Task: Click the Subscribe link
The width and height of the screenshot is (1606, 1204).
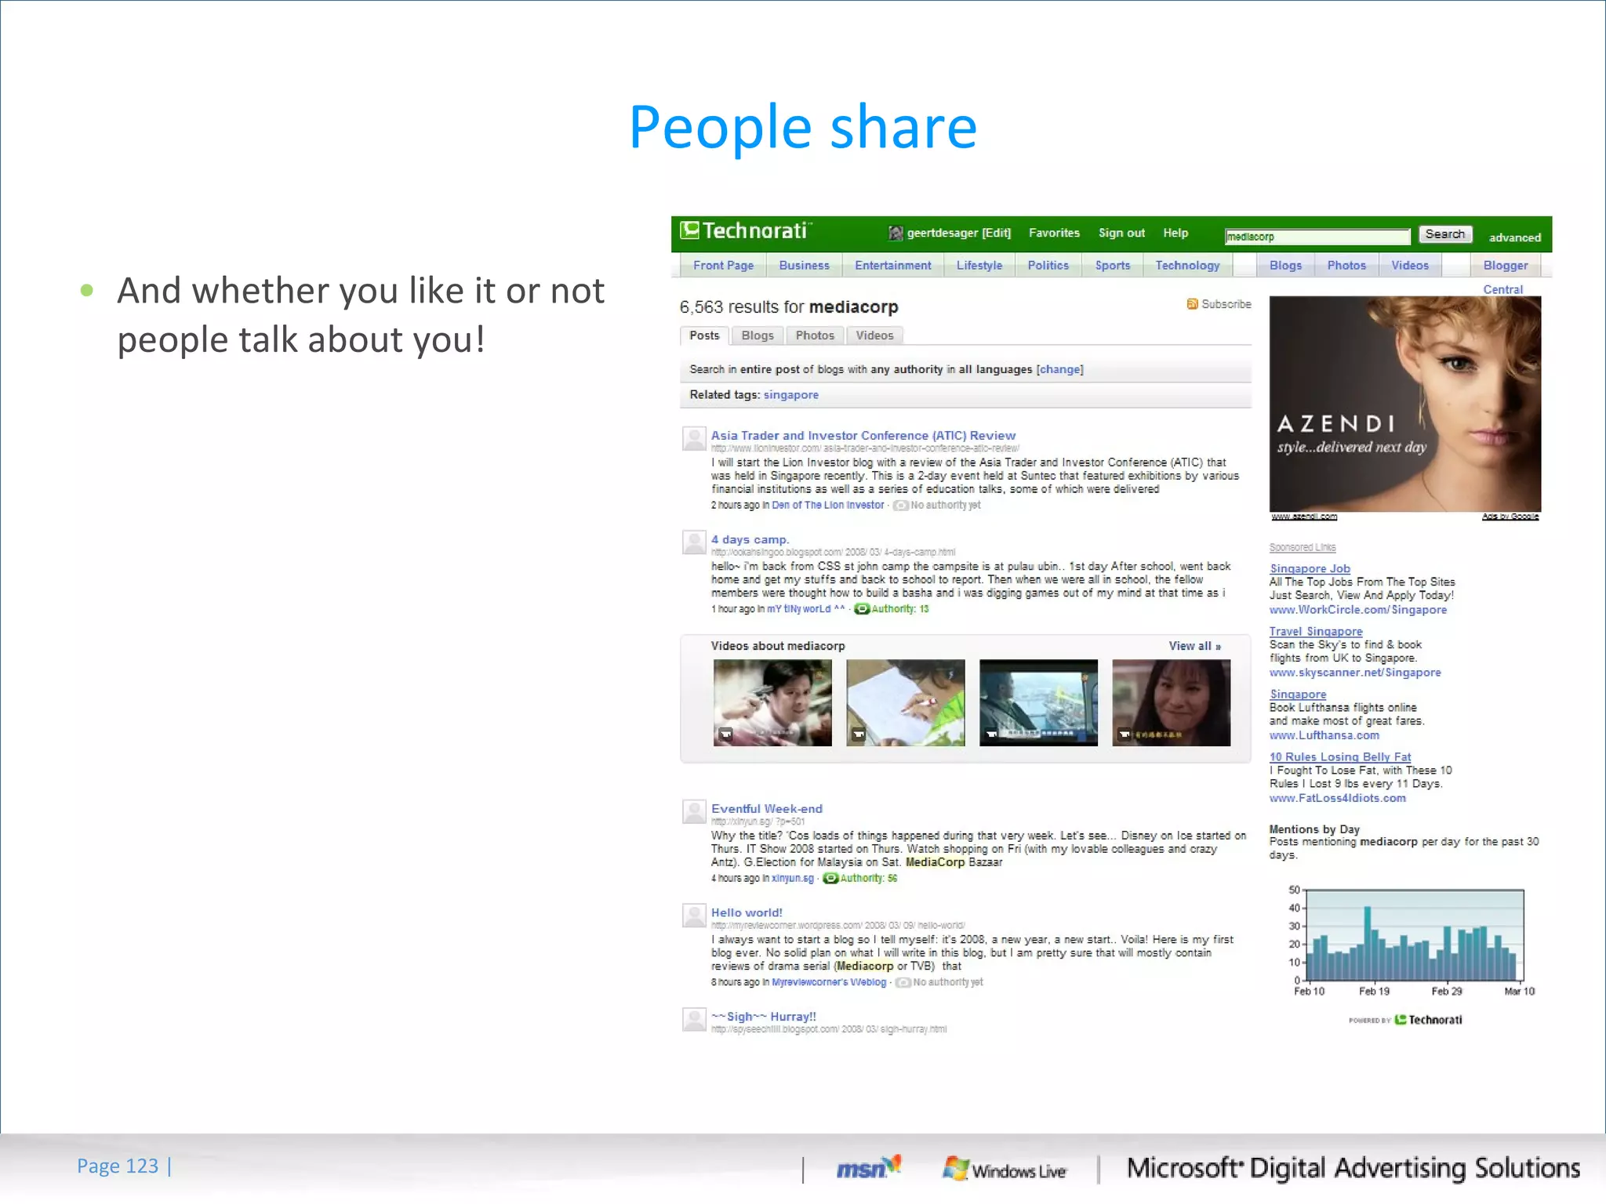Action: click(1226, 304)
